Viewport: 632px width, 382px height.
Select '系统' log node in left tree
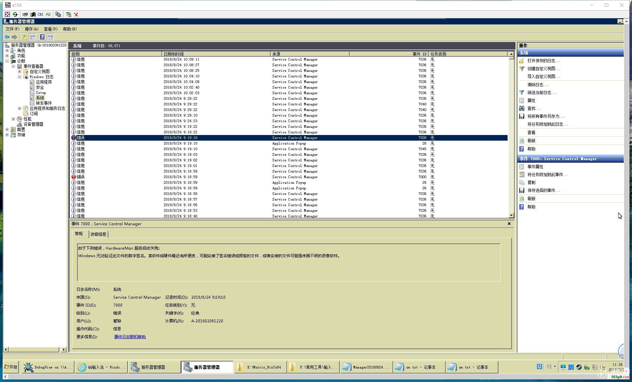click(39, 97)
